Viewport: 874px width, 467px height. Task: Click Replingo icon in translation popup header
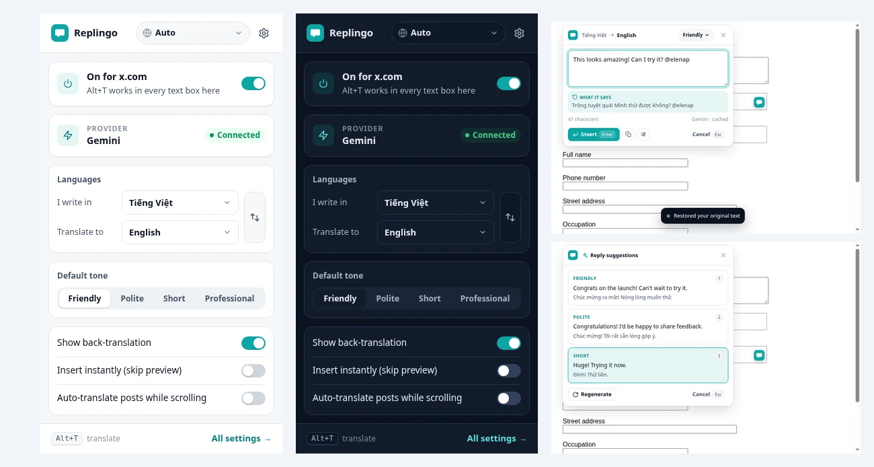pyautogui.click(x=573, y=35)
